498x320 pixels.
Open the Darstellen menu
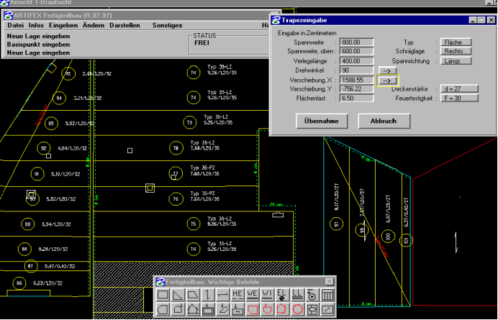pyautogui.click(x=126, y=25)
